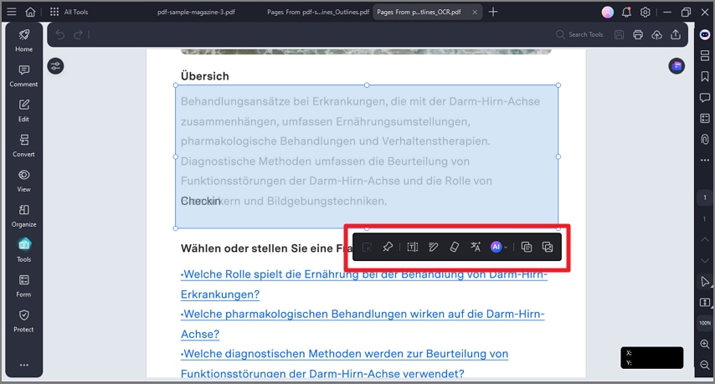Pin the floating selection toolbar

click(388, 247)
